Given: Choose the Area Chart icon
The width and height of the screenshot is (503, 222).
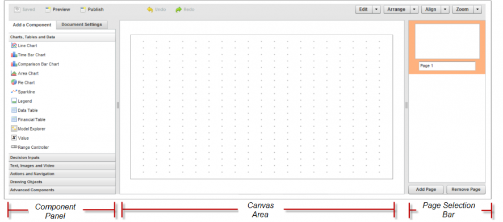Looking at the screenshot, I should 14,73.
